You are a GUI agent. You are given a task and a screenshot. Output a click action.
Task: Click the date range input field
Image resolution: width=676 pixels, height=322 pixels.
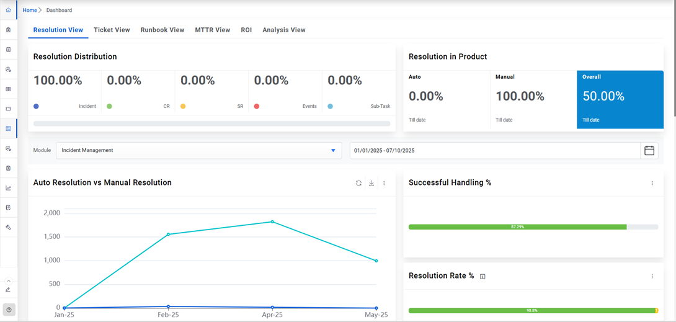pos(494,151)
